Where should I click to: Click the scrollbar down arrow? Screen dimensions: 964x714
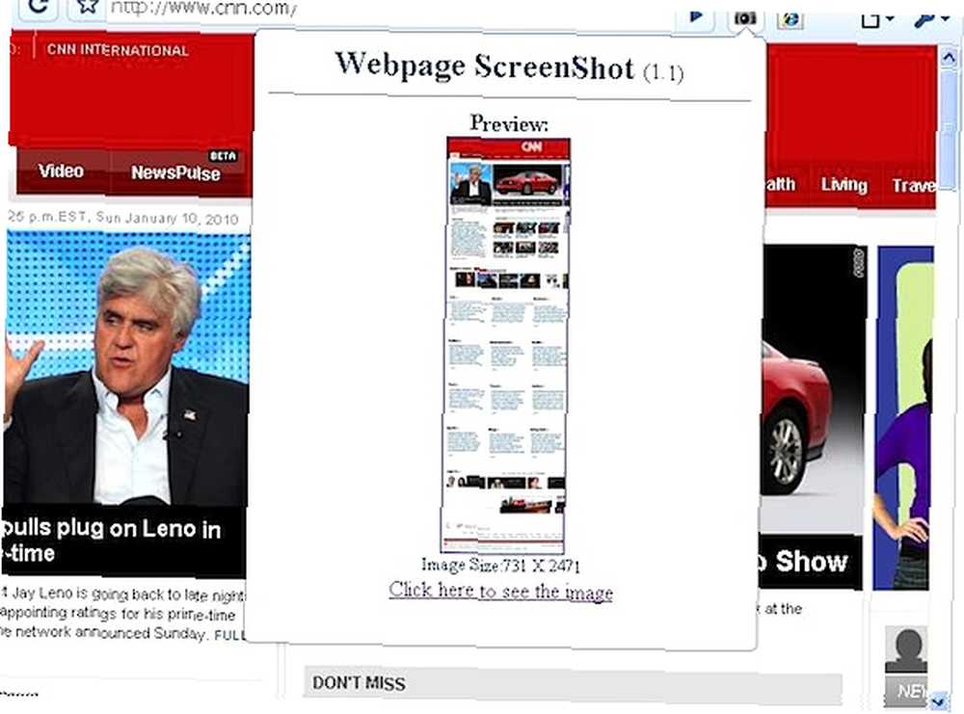tap(938, 700)
